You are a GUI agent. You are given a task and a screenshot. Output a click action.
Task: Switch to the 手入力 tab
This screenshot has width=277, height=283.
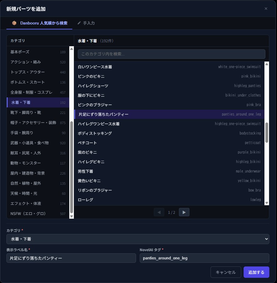(x=86, y=23)
